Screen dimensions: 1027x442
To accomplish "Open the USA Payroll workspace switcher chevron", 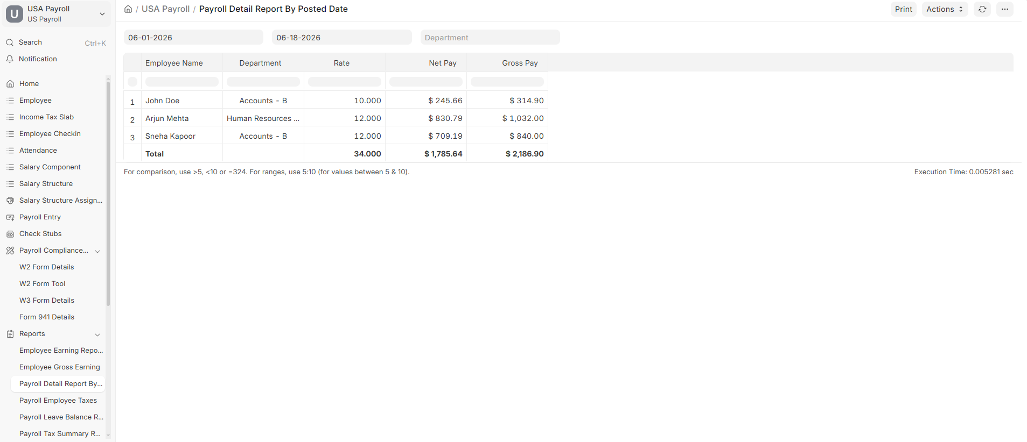I will (x=102, y=14).
